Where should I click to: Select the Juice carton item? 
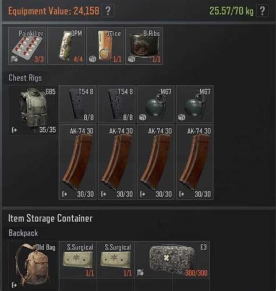(x=105, y=46)
